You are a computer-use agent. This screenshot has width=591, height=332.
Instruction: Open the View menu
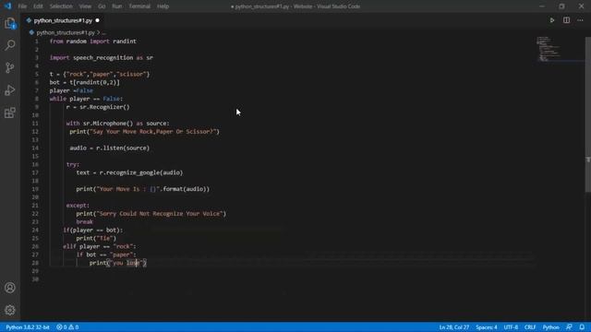(x=85, y=6)
